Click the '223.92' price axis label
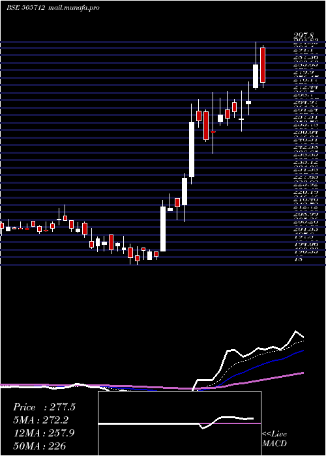Viewport: 326px width, 456px height. (306, 184)
